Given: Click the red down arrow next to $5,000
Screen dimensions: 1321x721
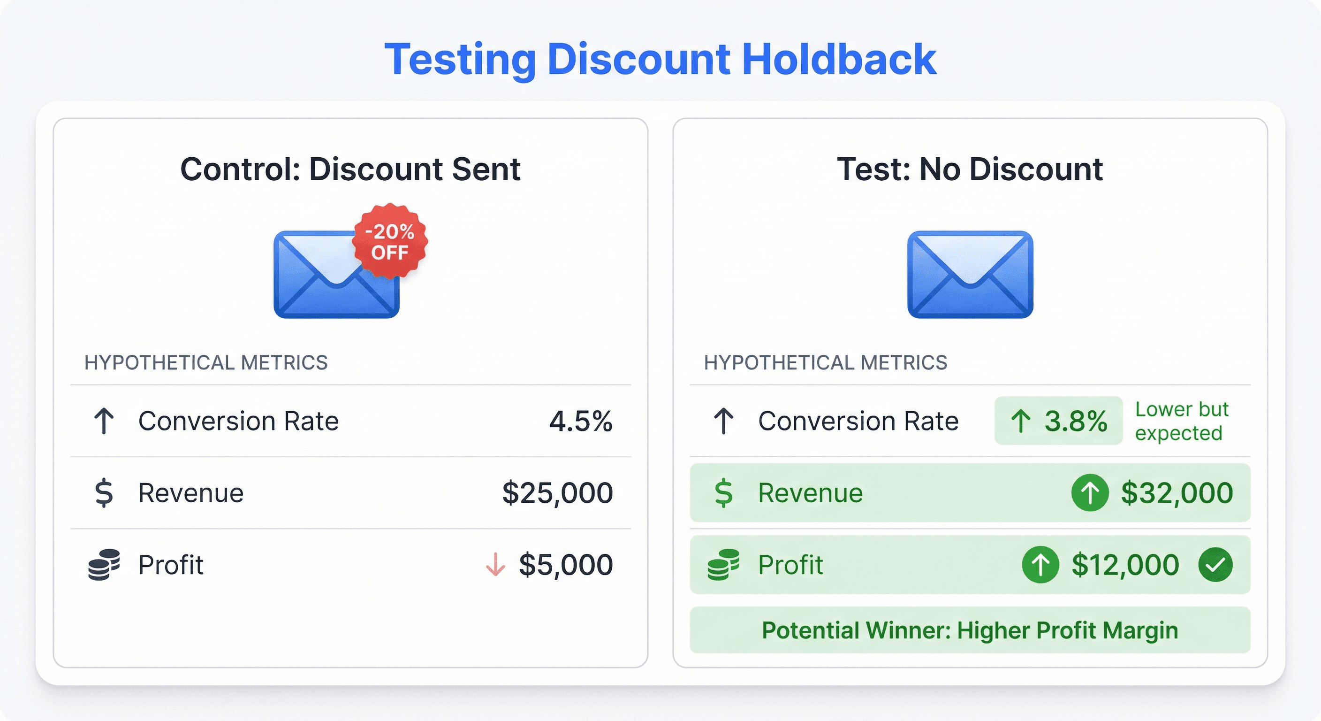Looking at the screenshot, I should (495, 565).
